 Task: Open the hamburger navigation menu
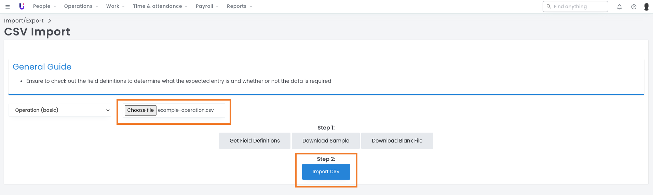(8, 6)
